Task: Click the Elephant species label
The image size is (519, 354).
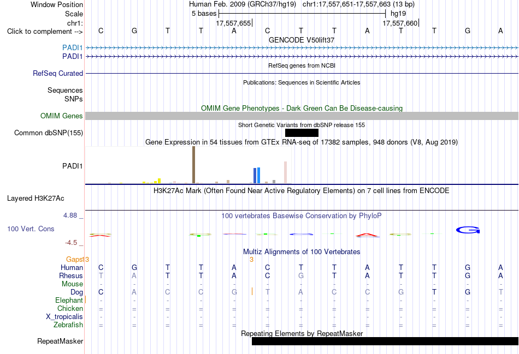Action: click(69, 300)
